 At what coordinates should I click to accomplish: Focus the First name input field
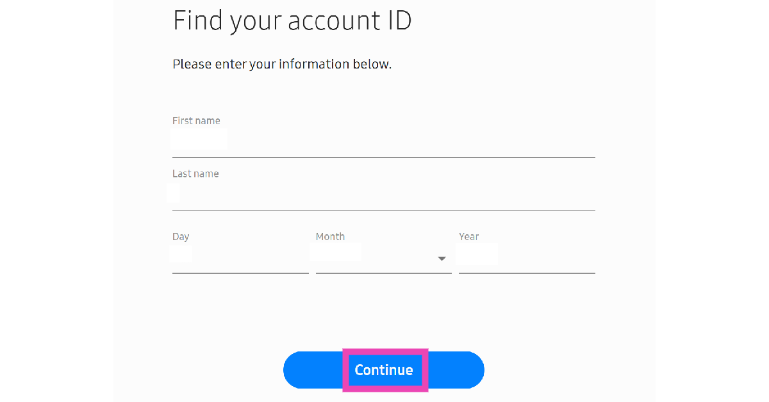coord(383,141)
